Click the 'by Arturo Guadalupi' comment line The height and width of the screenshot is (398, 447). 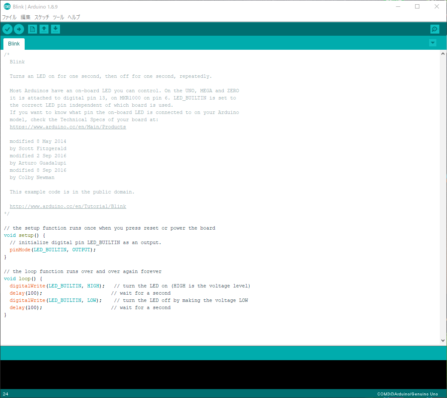click(x=38, y=163)
